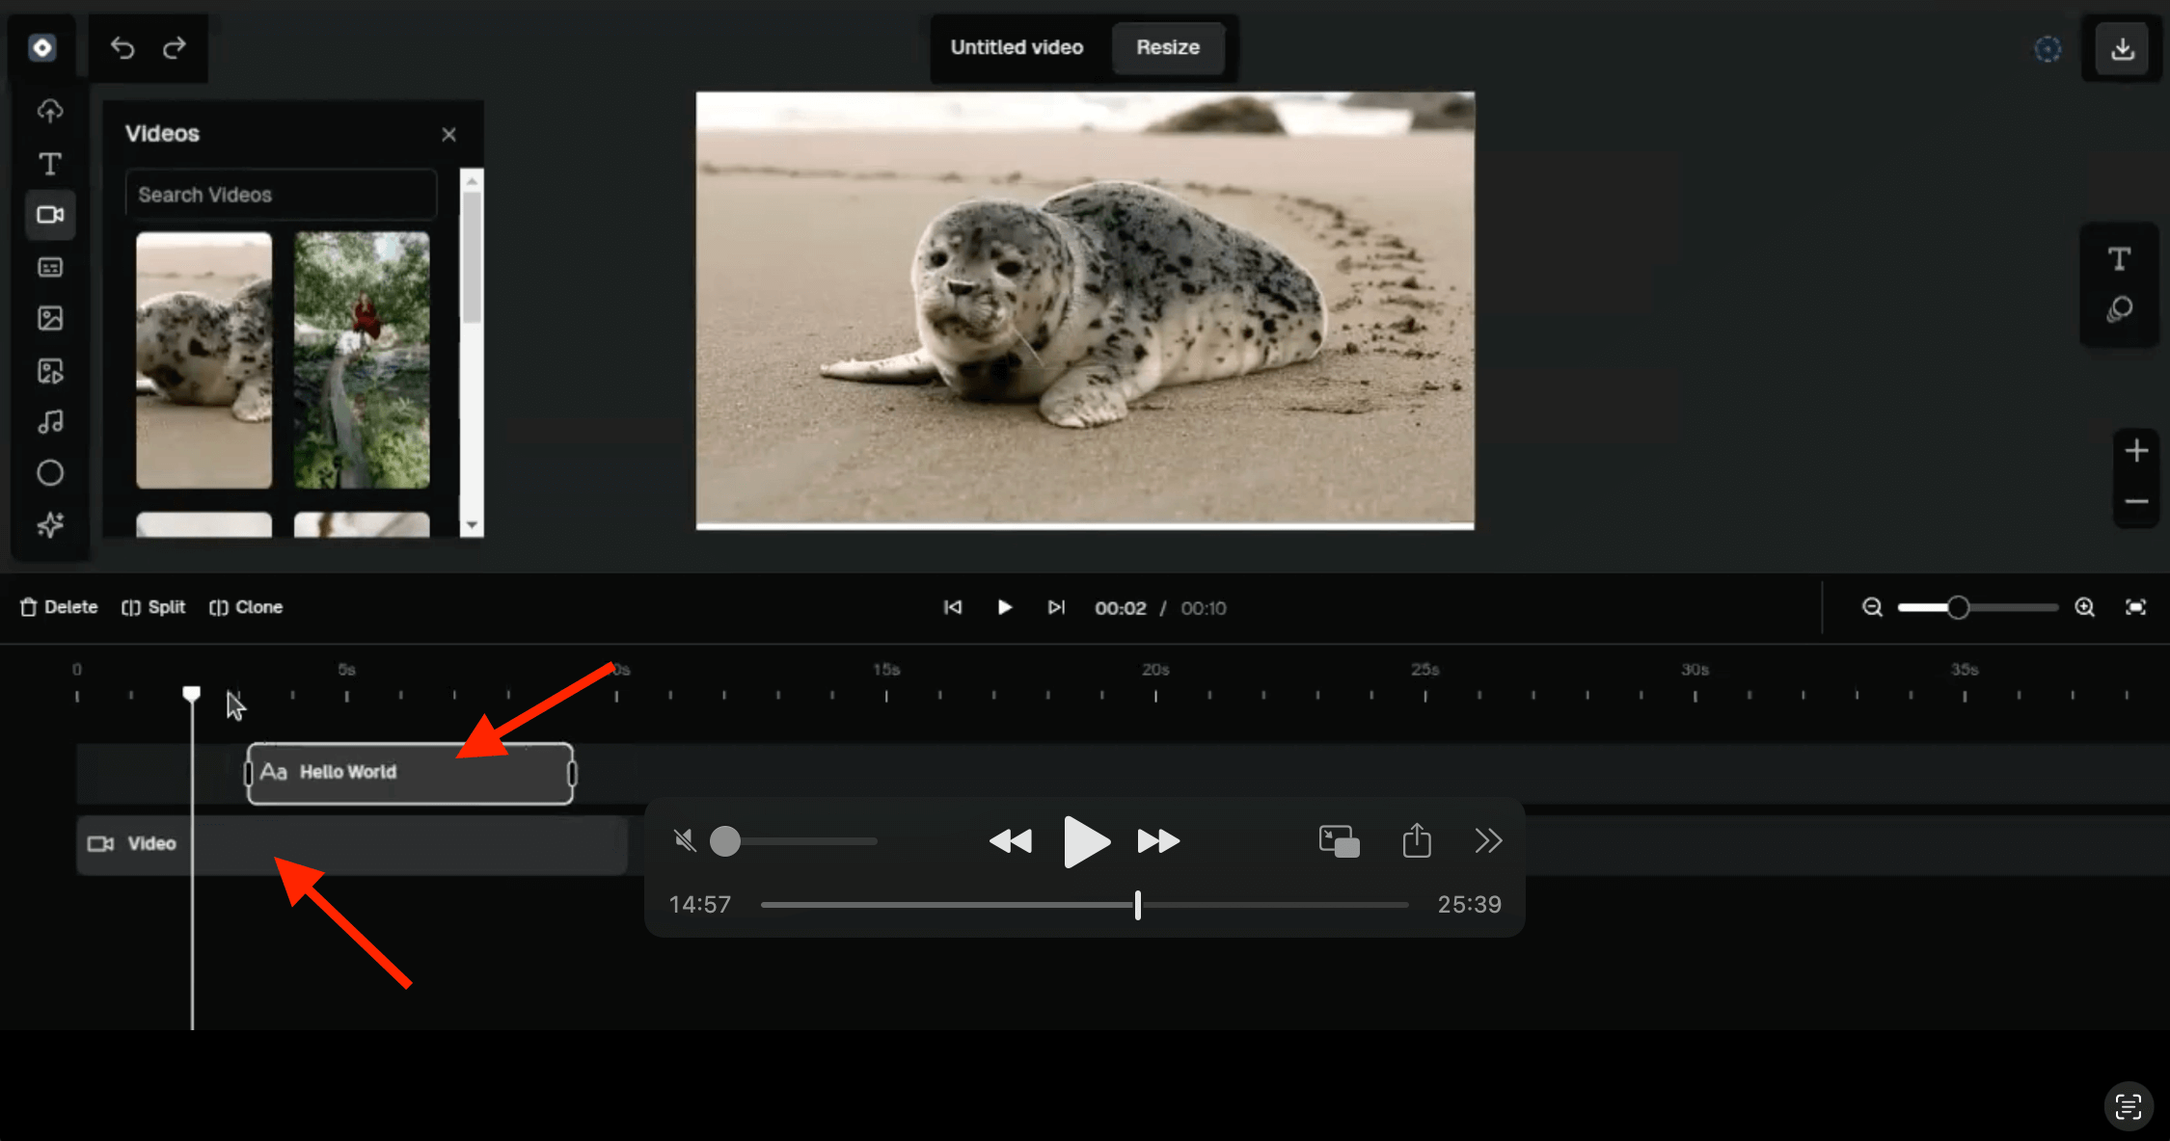Click the Split button
The width and height of the screenshot is (2170, 1141).
(153, 607)
